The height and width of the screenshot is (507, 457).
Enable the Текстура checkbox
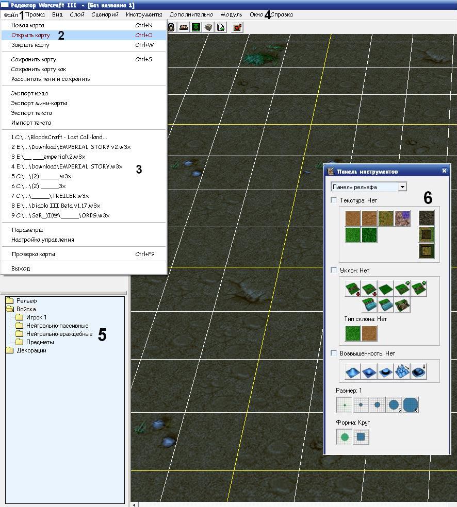pyautogui.click(x=334, y=200)
